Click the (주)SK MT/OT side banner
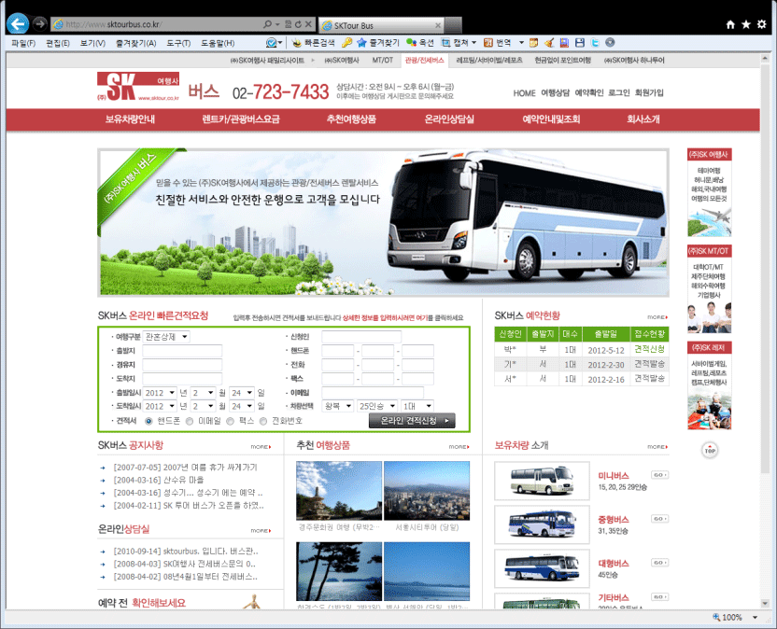 (710, 288)
